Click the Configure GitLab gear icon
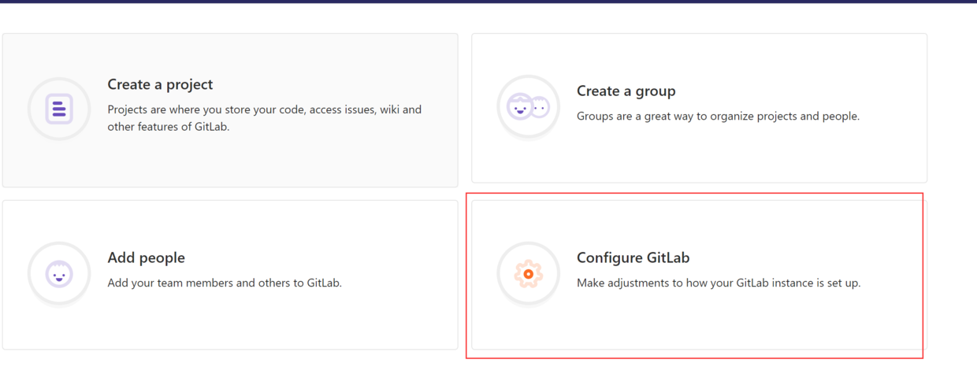Screen dimensions: 977x374 529,274
